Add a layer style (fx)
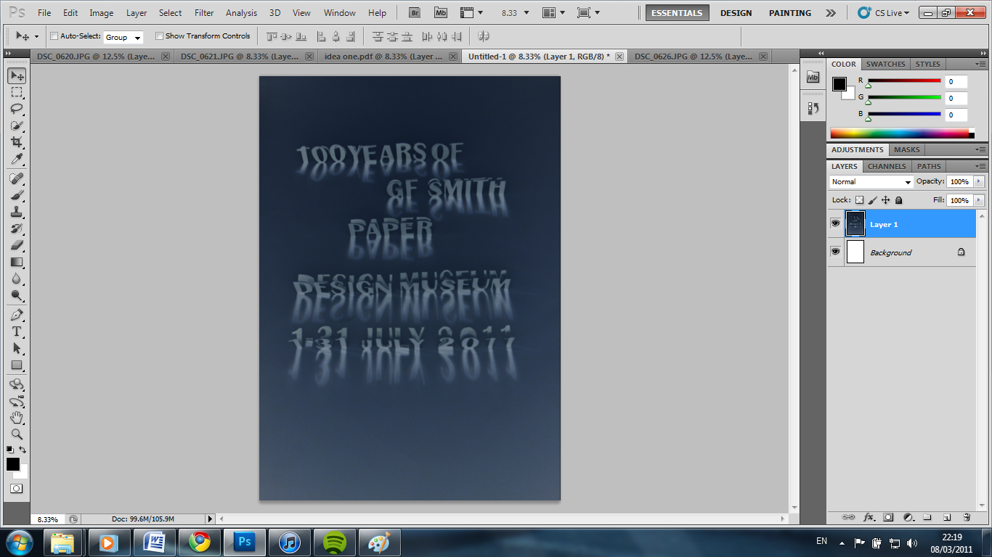The height and width of the screenshot is (557, 992). click(x=869, y=517)
